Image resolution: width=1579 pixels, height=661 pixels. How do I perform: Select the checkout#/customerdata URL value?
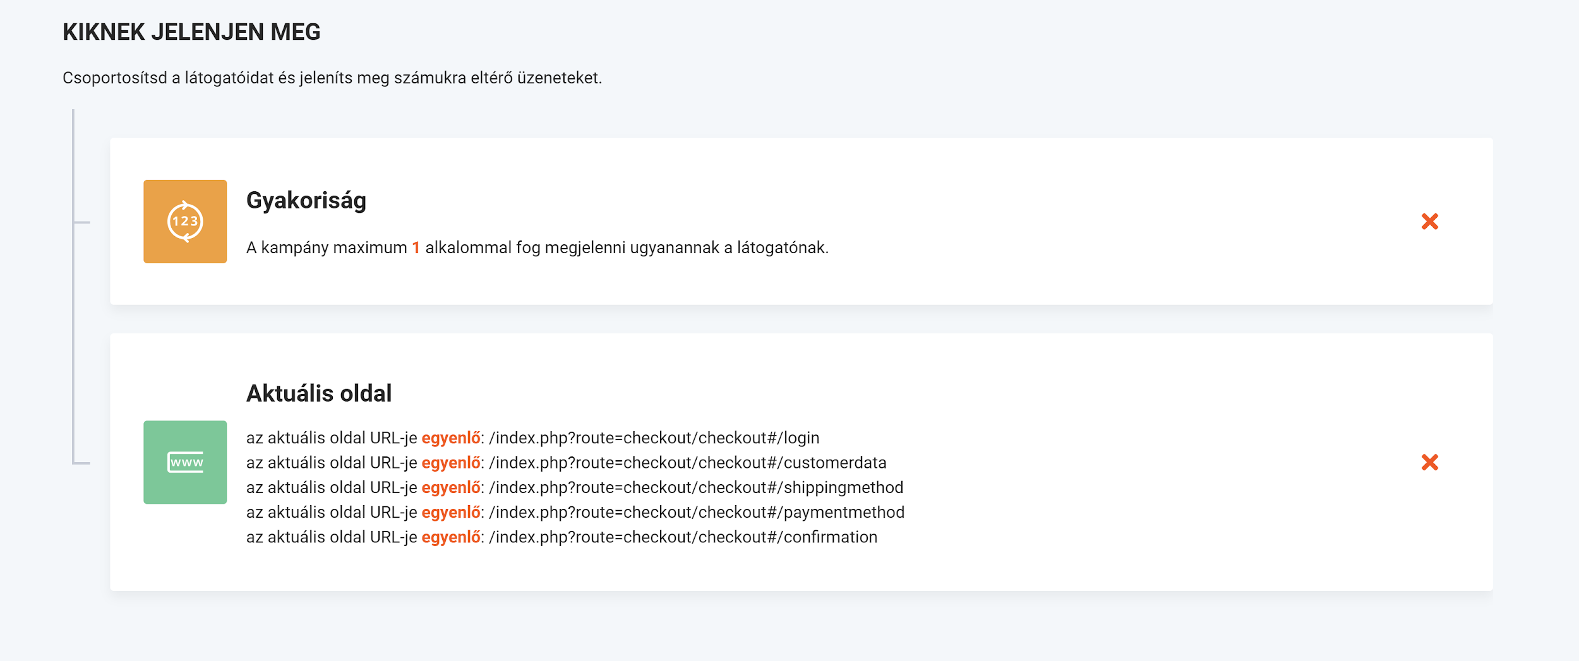point(687,463)
